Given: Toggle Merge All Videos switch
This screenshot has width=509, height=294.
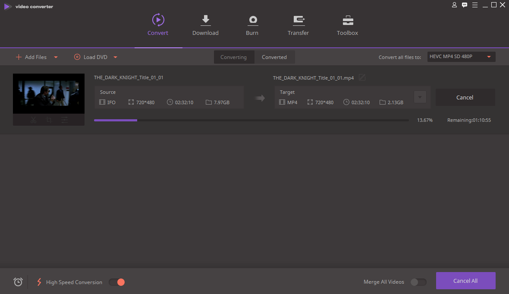Looking at the screenshot, I should point(418,282).
